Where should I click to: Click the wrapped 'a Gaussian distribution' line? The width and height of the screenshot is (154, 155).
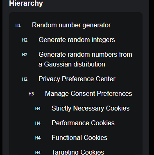tap(72, 64)
